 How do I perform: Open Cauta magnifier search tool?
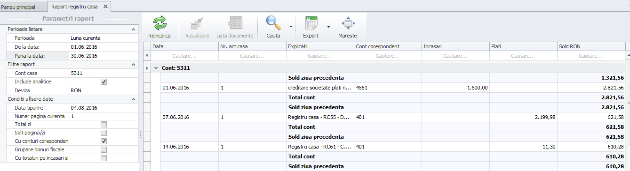273,23
